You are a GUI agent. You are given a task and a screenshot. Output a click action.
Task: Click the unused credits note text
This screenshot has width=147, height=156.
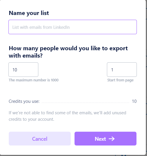click(x=68, y=116)
